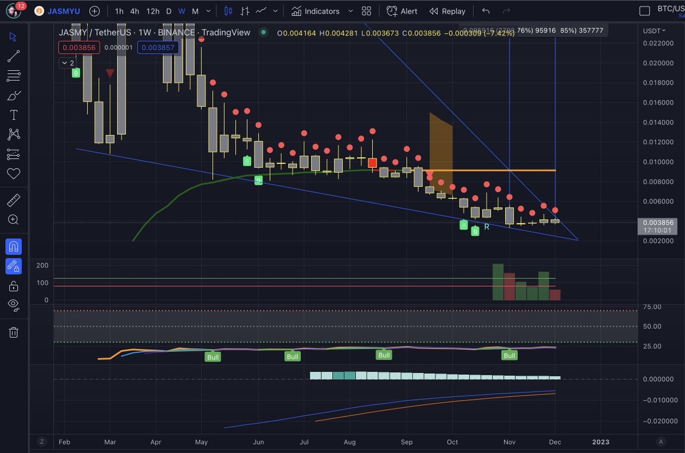Select the Text annotation tool

(14, 115)
